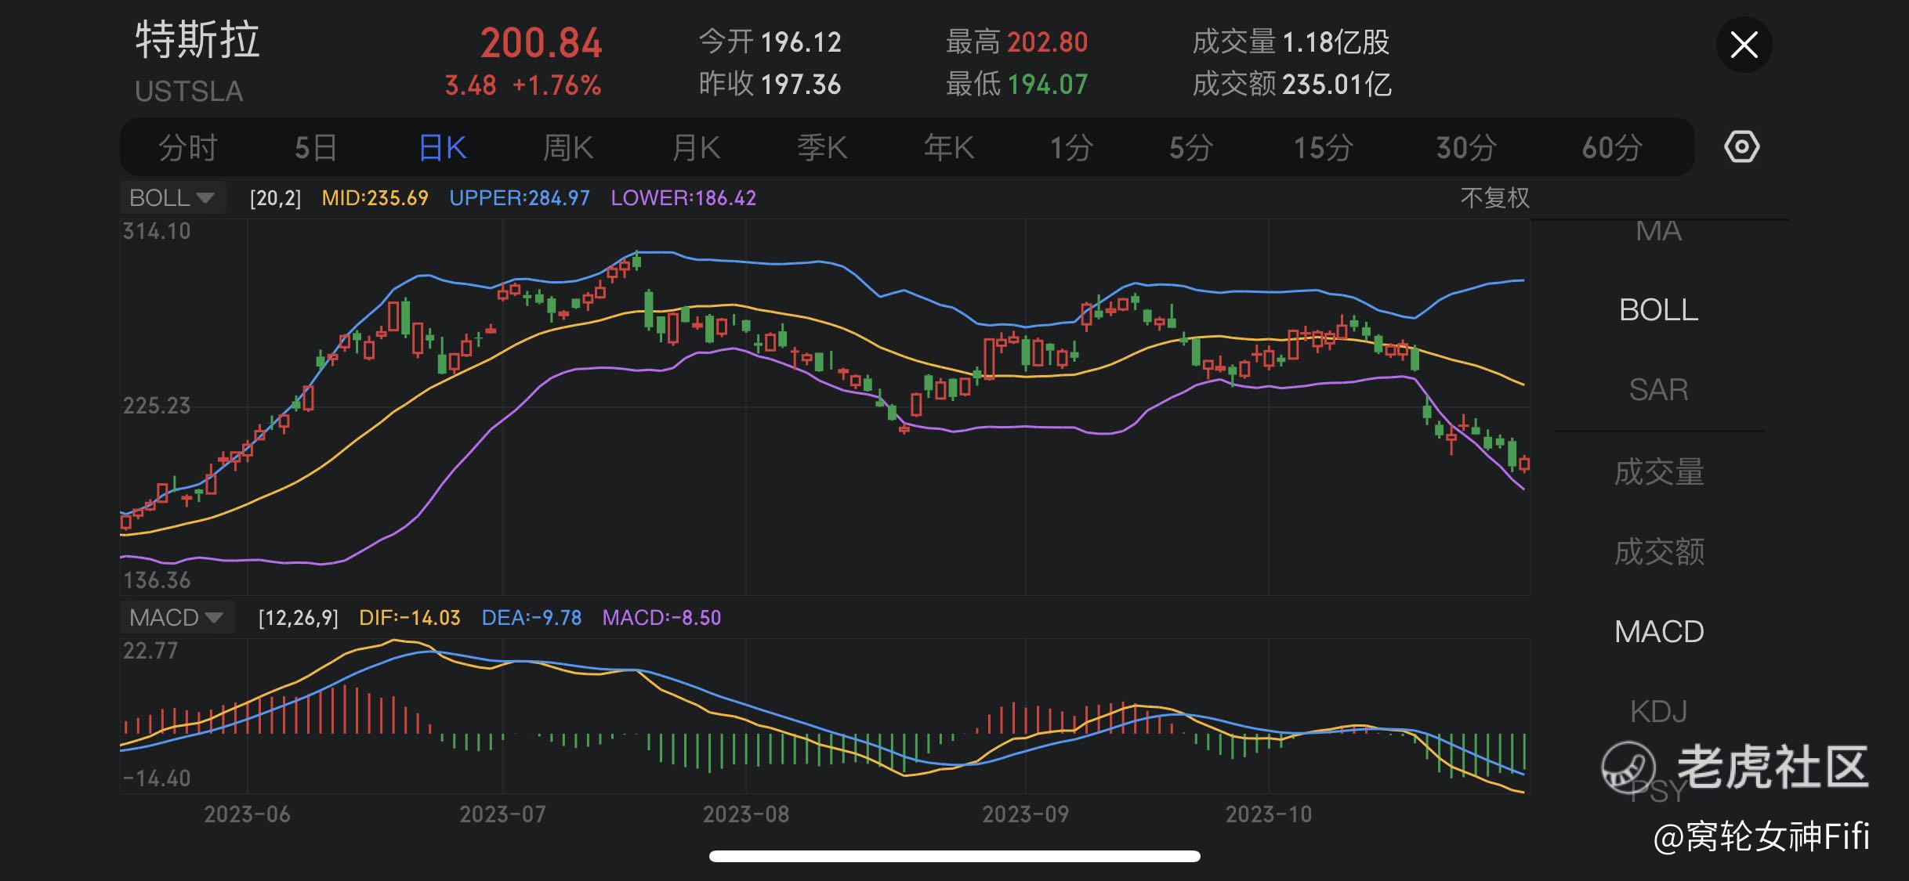Switch to 5分 minute chart
The width and height of the screenshot is (1909, 881).
point(1191,147)
